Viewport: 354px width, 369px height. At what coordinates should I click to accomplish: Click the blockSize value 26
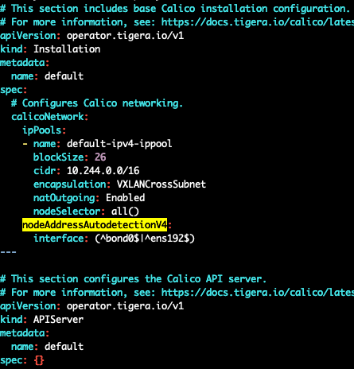[x=100, y=157]
